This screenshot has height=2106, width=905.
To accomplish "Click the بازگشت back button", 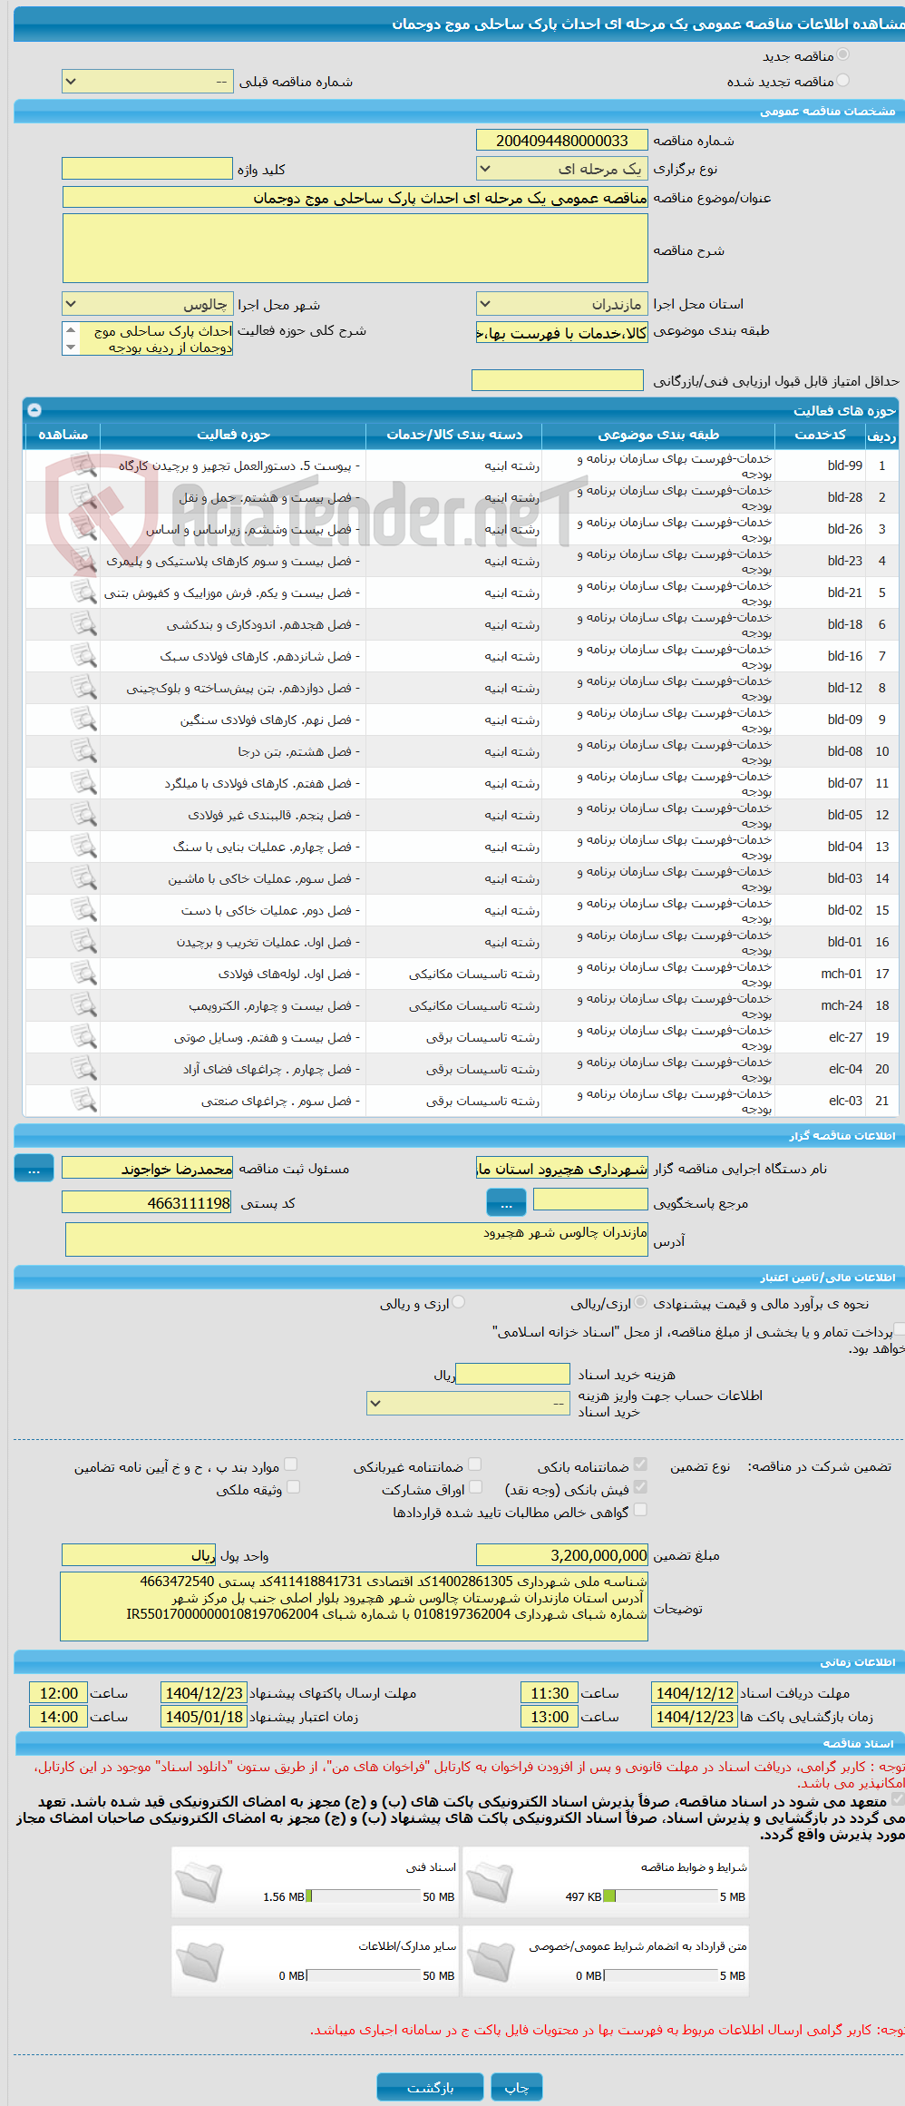I will 430,2087.
